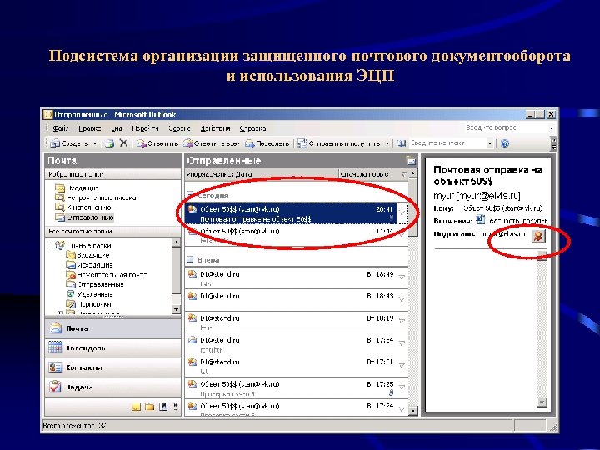Open the Сервис menu
This screenshot has width=600, height=450.
click(179, 128)
